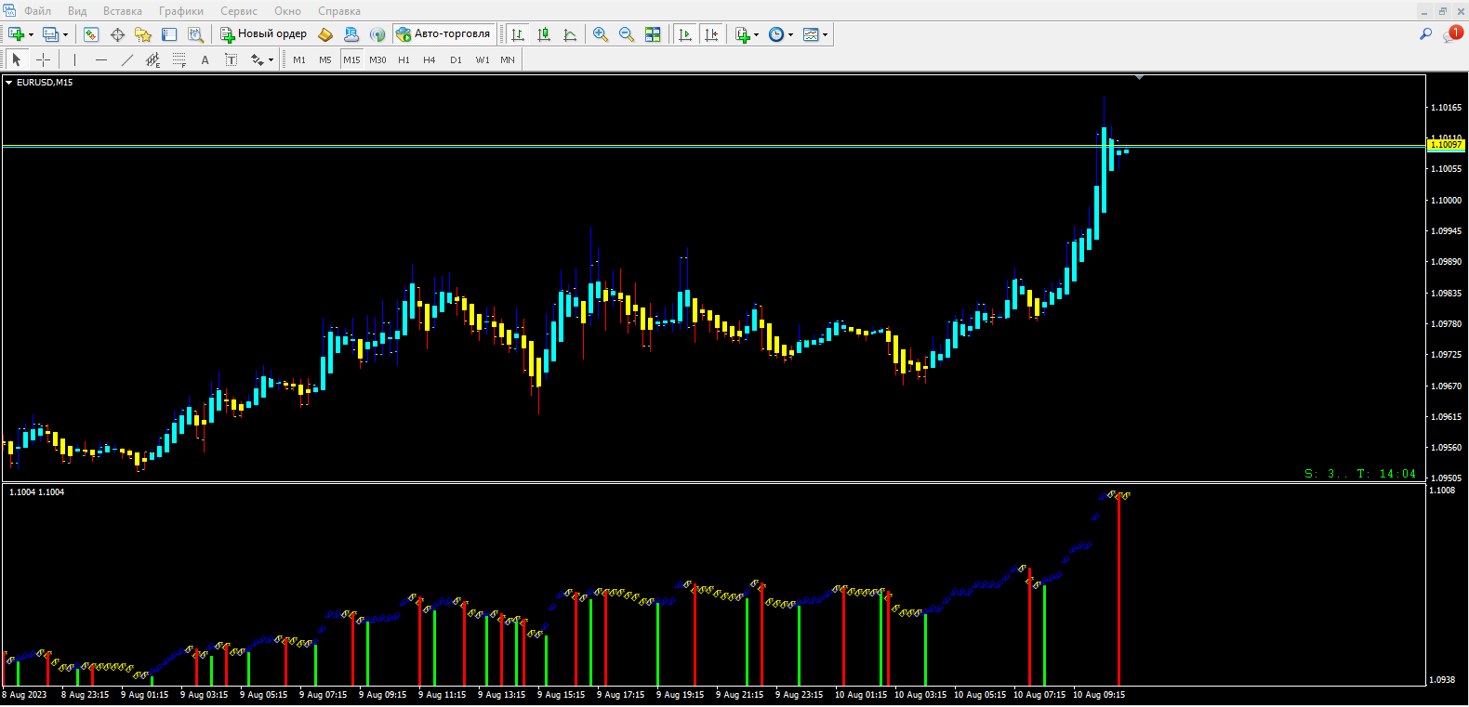Click the 1.10165 price scale value

[1446, 108]
